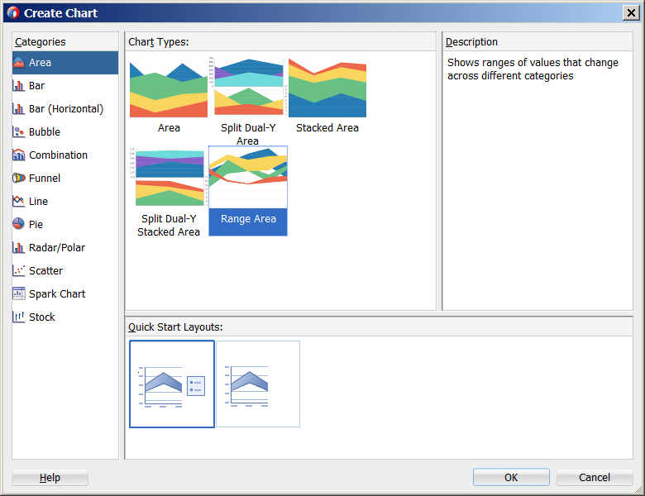This screenshot has height=496, width=645.
Task: Click the Stacked Area caption text
Action: 327,128
